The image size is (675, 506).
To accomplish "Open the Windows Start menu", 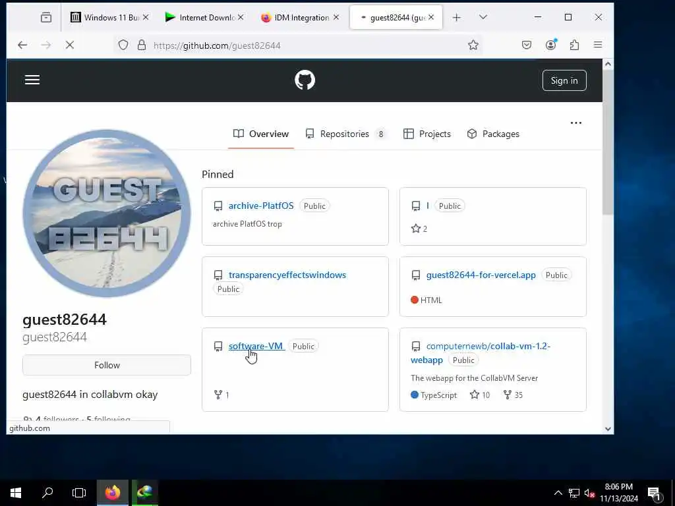I will click(16, 493).
